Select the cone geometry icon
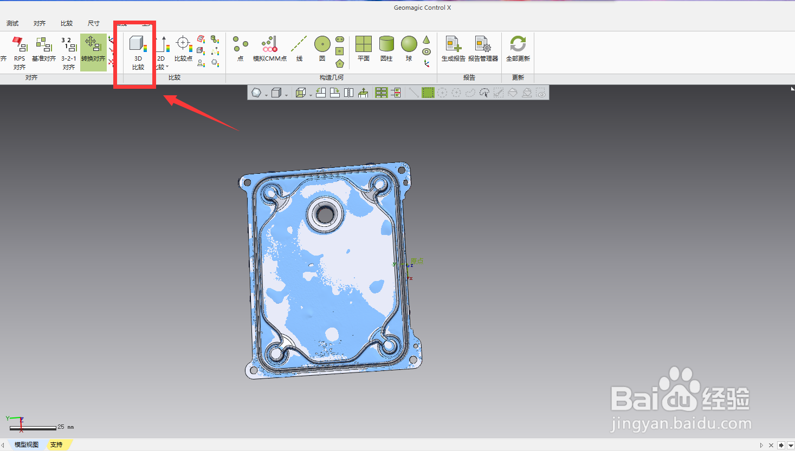 426,40
